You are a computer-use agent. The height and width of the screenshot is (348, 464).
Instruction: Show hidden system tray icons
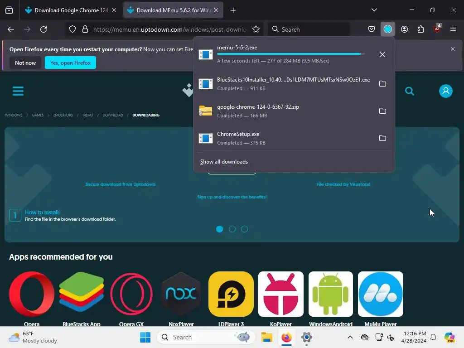tap(350, 337)
